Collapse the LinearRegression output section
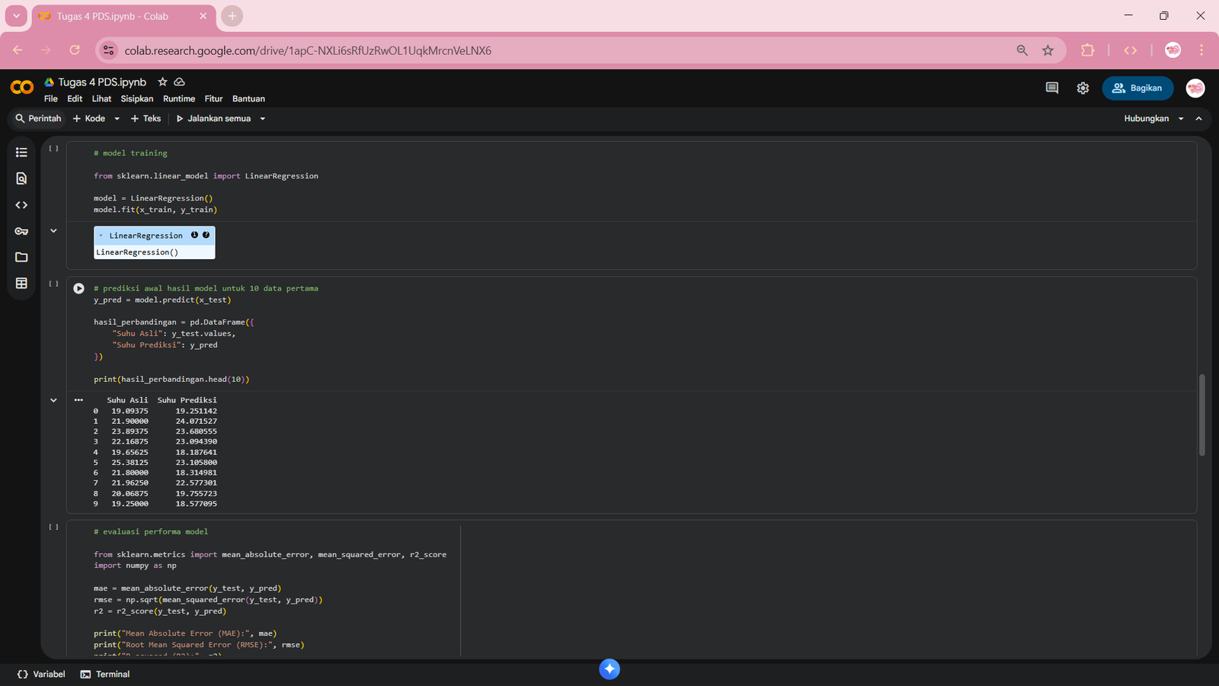 point(53,231)
